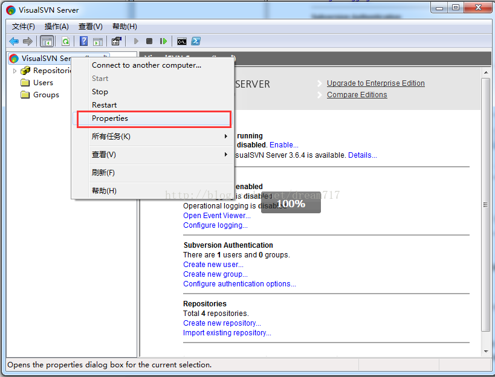
Task: Click Configure logging... link
Action: tap(215, 225)
